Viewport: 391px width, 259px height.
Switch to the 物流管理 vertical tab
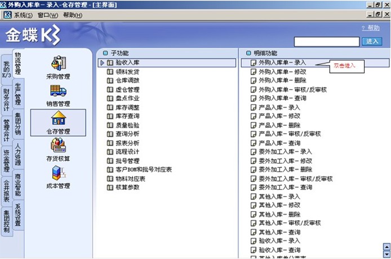tap(18, 63)
